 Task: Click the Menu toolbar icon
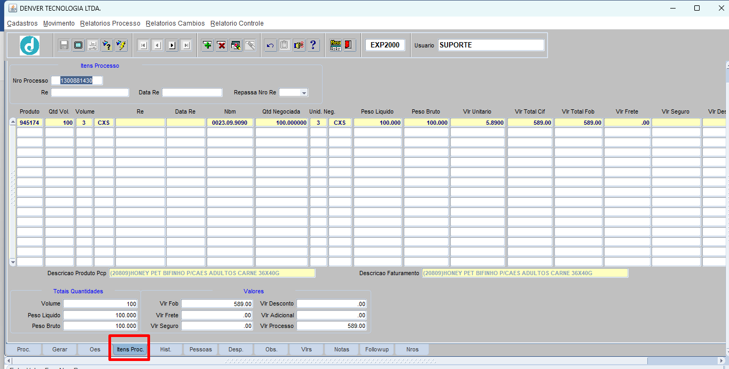coord(335,45)
